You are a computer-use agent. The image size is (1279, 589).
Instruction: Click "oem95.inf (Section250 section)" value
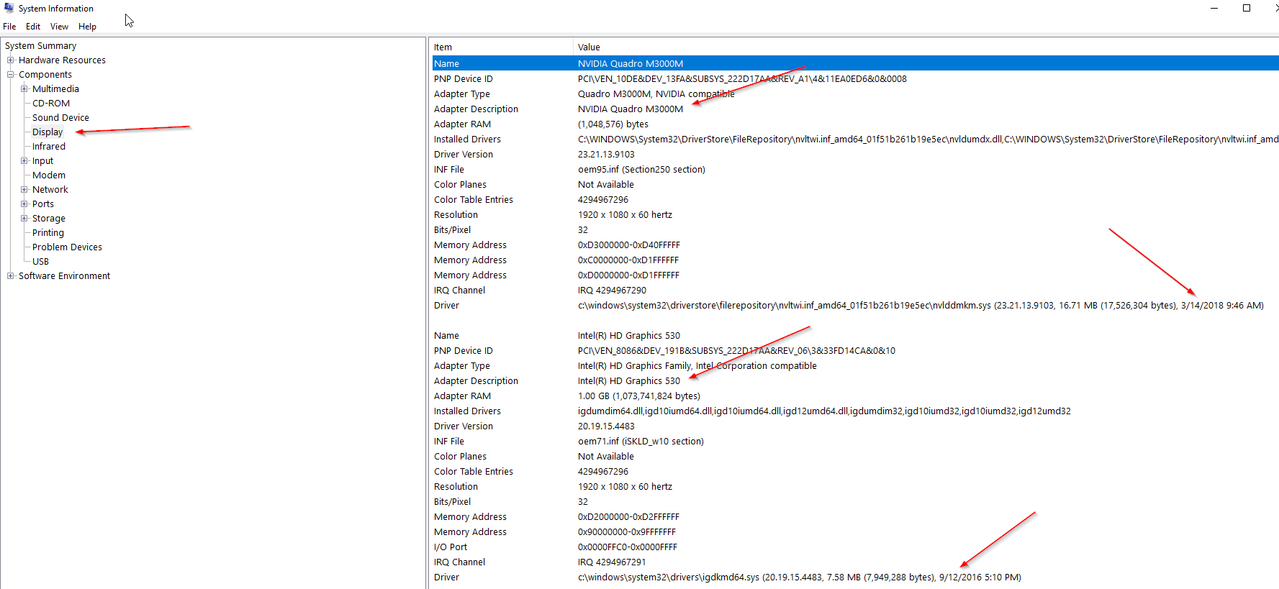[641, 170]
